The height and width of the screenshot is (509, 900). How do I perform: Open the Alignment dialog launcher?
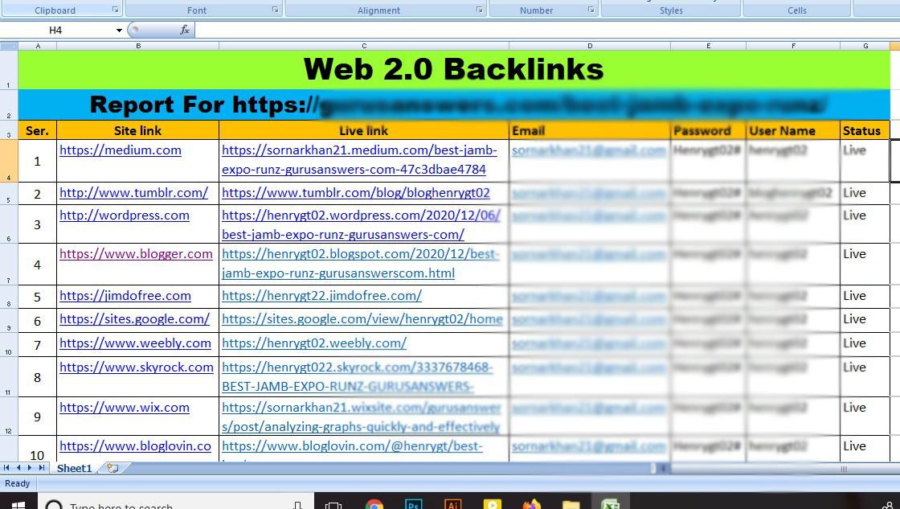click(478, 9)
